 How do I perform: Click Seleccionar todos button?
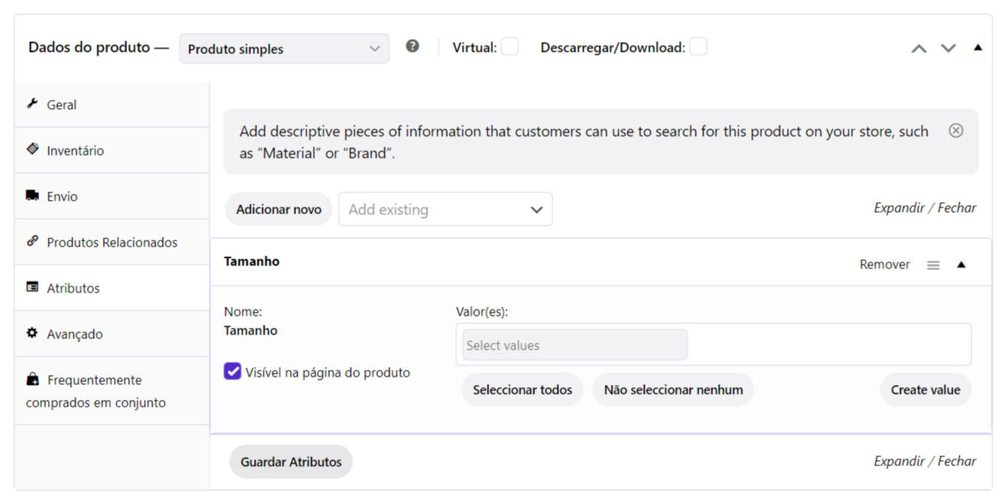[x=522, y=389]
